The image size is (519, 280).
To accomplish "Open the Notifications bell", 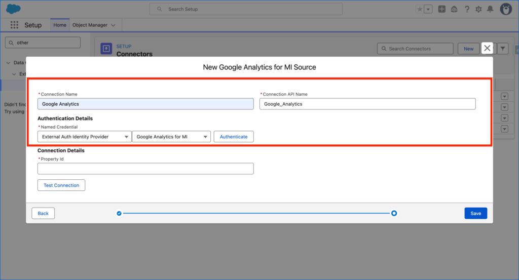I will point(490,9).
